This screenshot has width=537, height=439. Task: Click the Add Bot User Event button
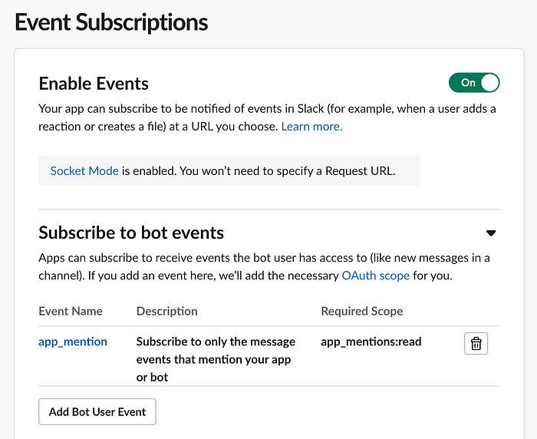click(97, 411)
